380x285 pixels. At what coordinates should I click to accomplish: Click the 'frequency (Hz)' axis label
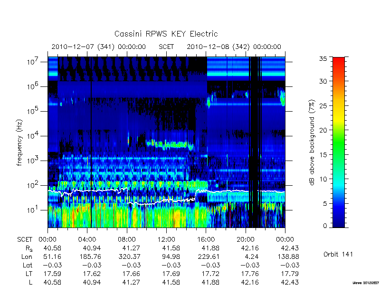[19, 142]
